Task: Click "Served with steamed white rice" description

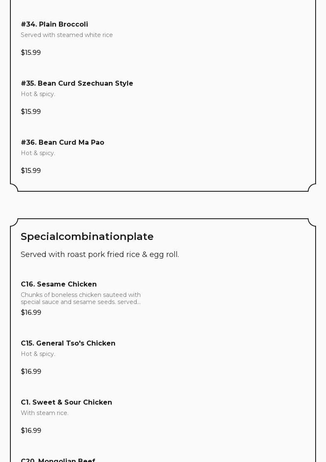Action: [x=67, y=35]
